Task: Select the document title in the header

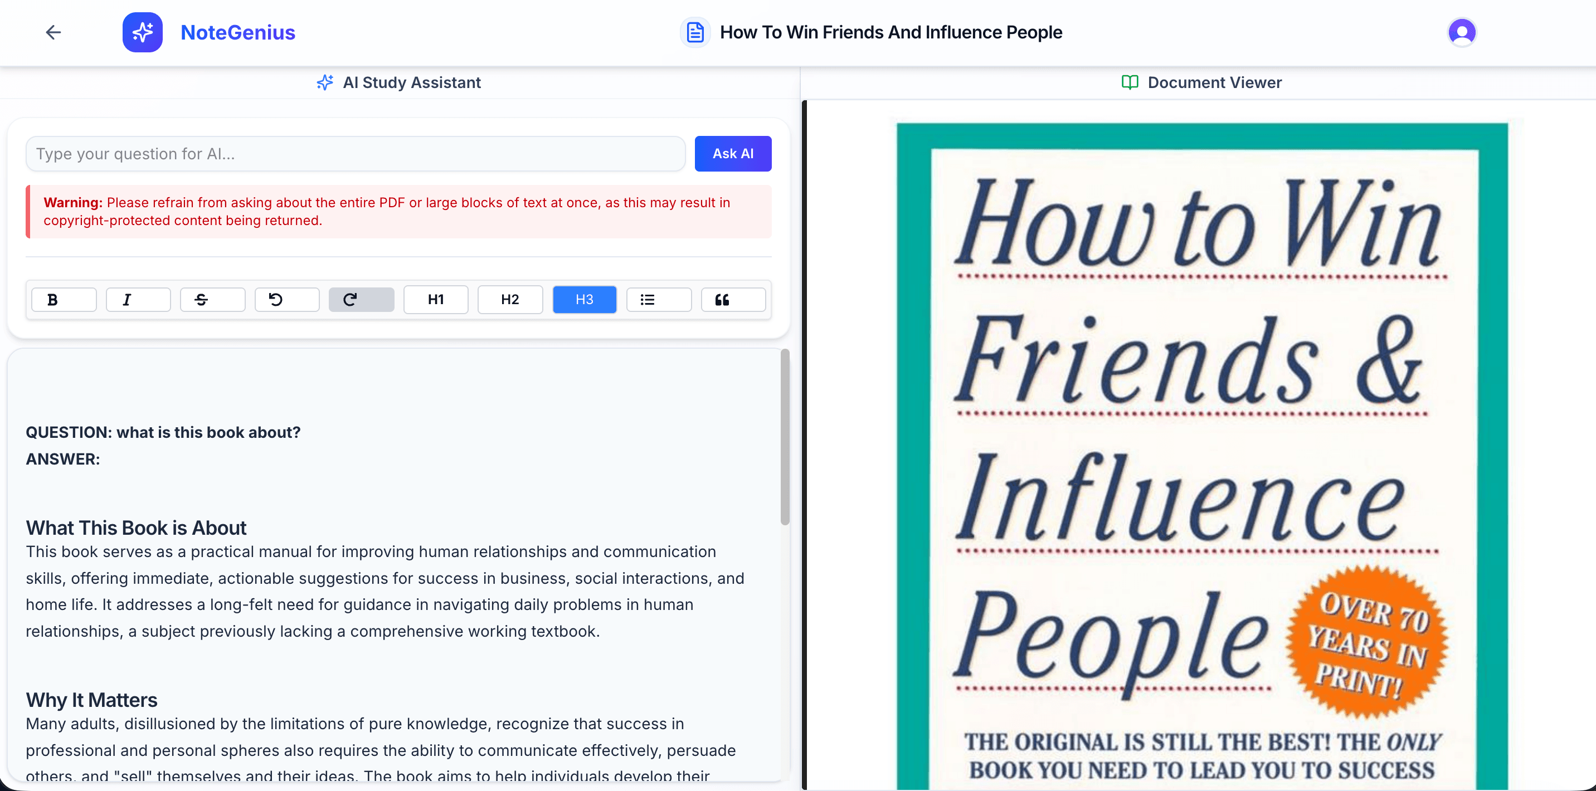Action: tap(891, 32)
